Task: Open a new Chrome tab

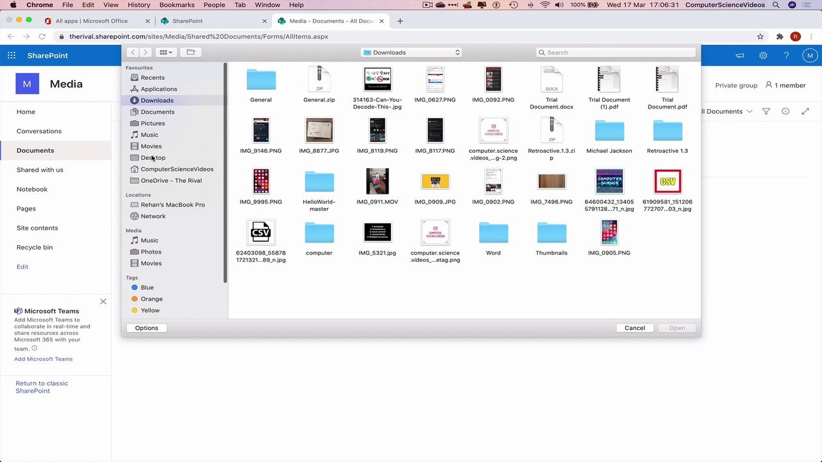Action: (x=400, y=21)
